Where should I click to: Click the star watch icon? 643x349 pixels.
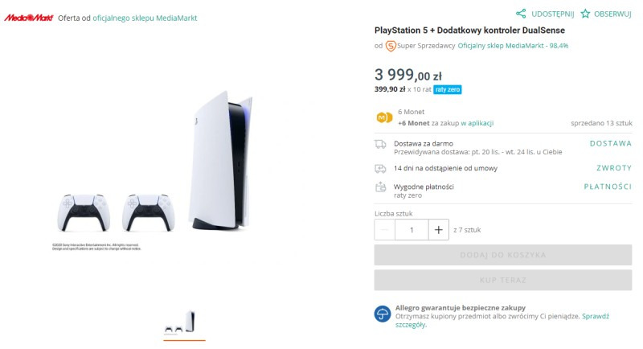pyautogui.click(x=585, y=14)
